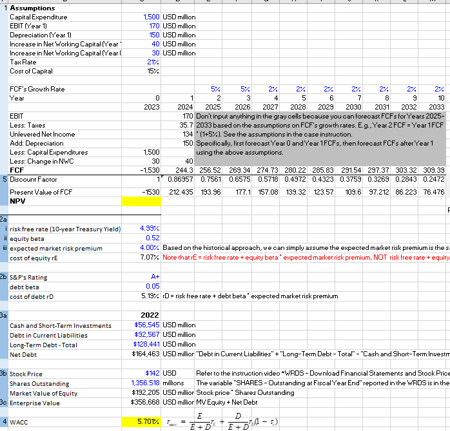Click Change in NWC value 40

[x=189, y=162]
